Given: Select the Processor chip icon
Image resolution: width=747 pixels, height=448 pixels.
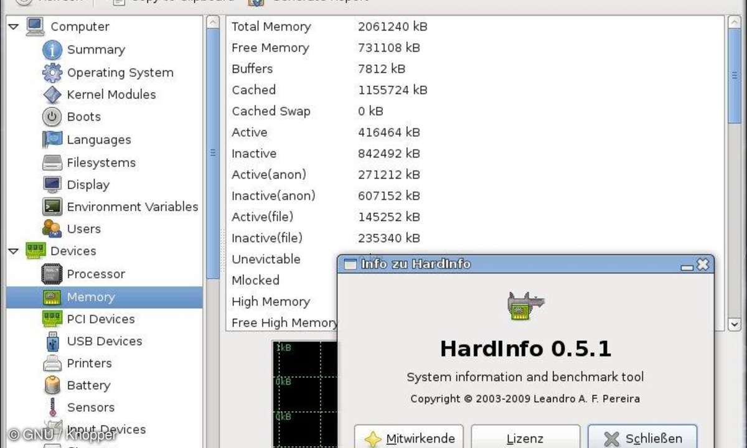Looking at the screenshot, I should (52, 274).
